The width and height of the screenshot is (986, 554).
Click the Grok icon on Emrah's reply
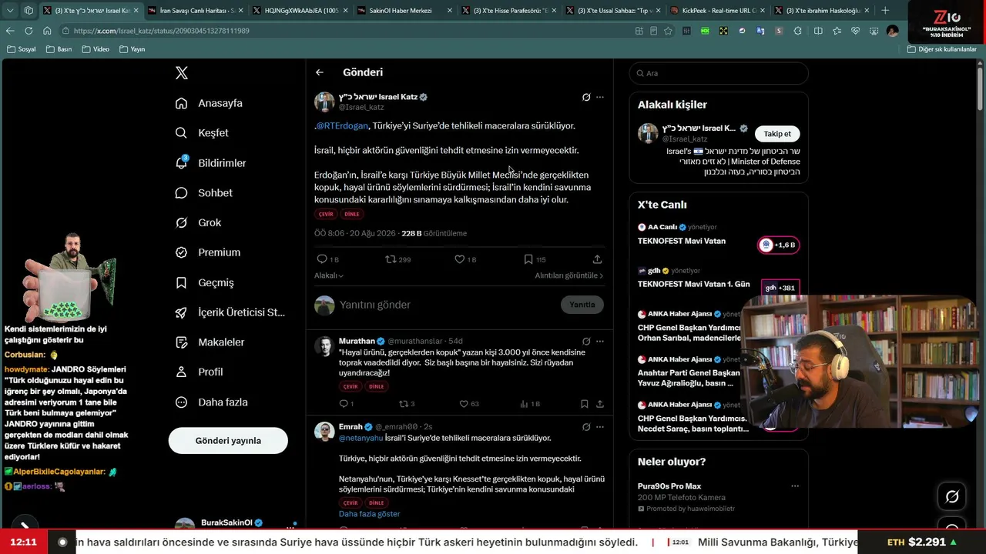tap(586, 427)
